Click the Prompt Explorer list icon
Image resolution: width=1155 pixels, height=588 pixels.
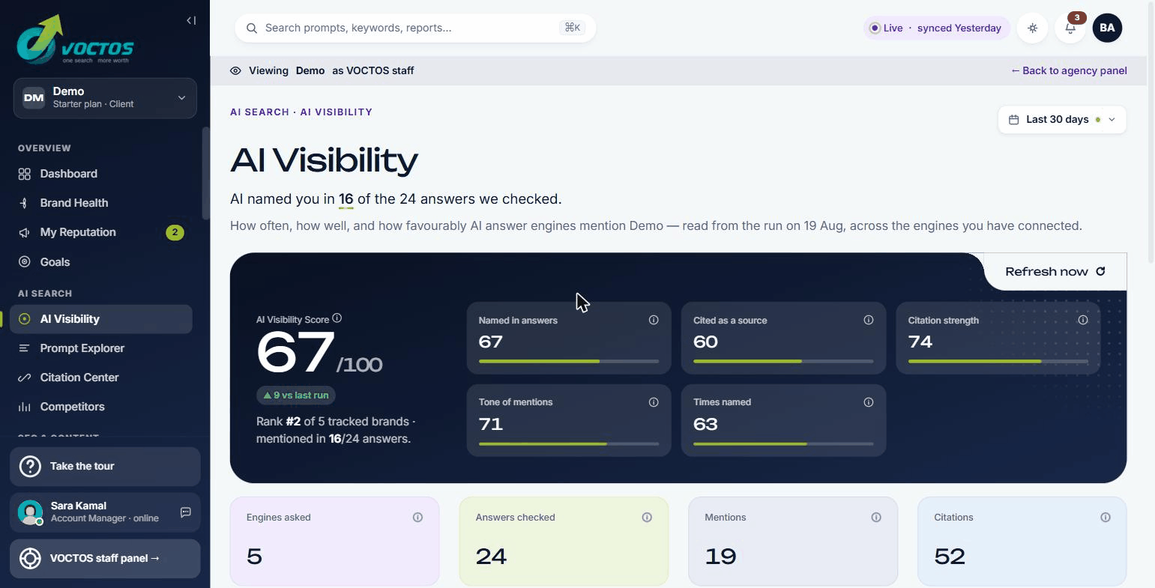[25, 348]
